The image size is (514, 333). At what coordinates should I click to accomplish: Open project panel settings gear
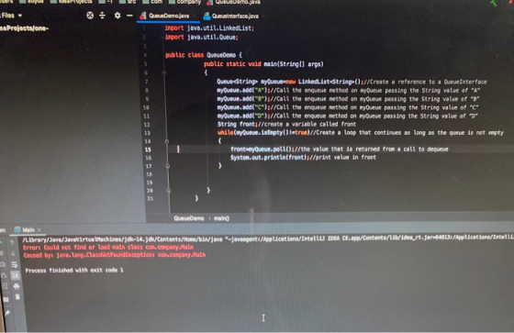click(117, 15)
